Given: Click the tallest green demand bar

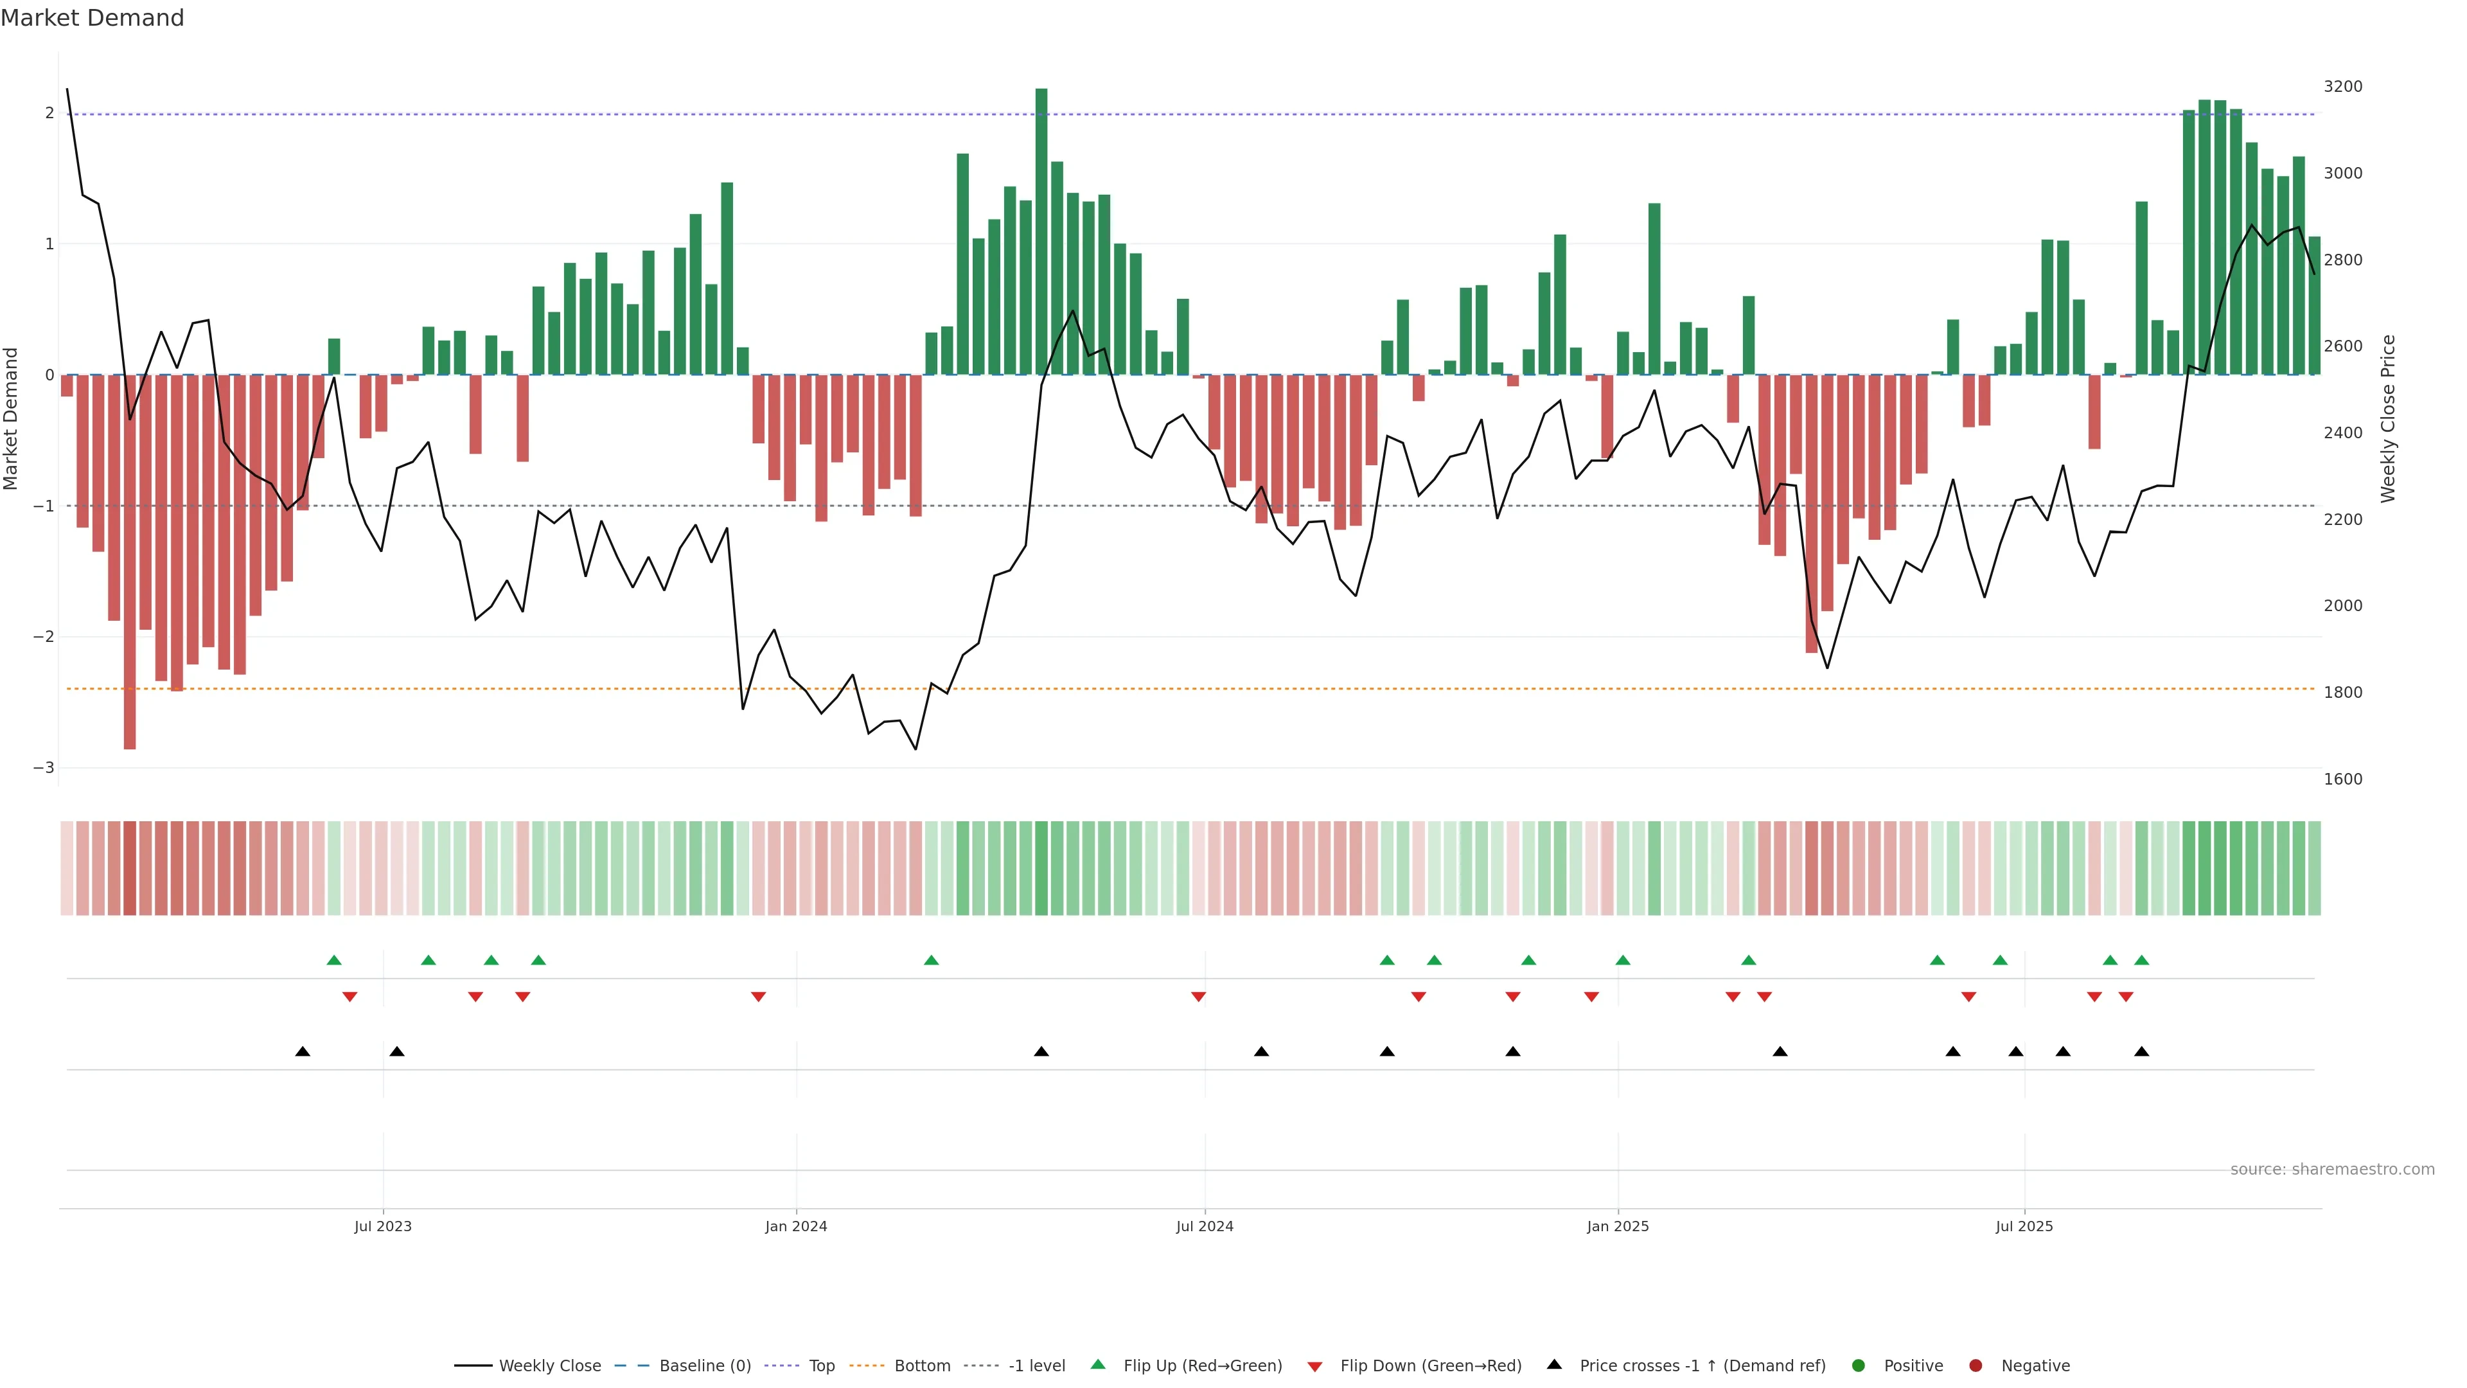Looking at the screenshot, I should click(1041, 230).
